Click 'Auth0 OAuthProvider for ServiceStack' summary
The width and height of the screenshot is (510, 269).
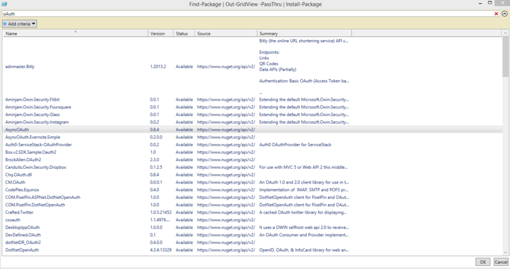pos(295,145)
